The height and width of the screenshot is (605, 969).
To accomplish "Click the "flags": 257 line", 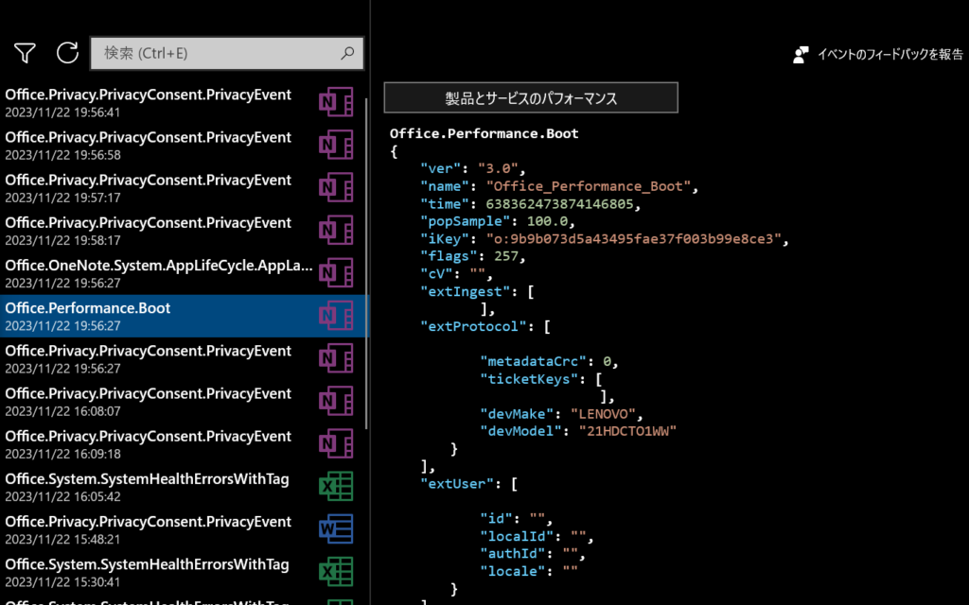I will (473, 256).
